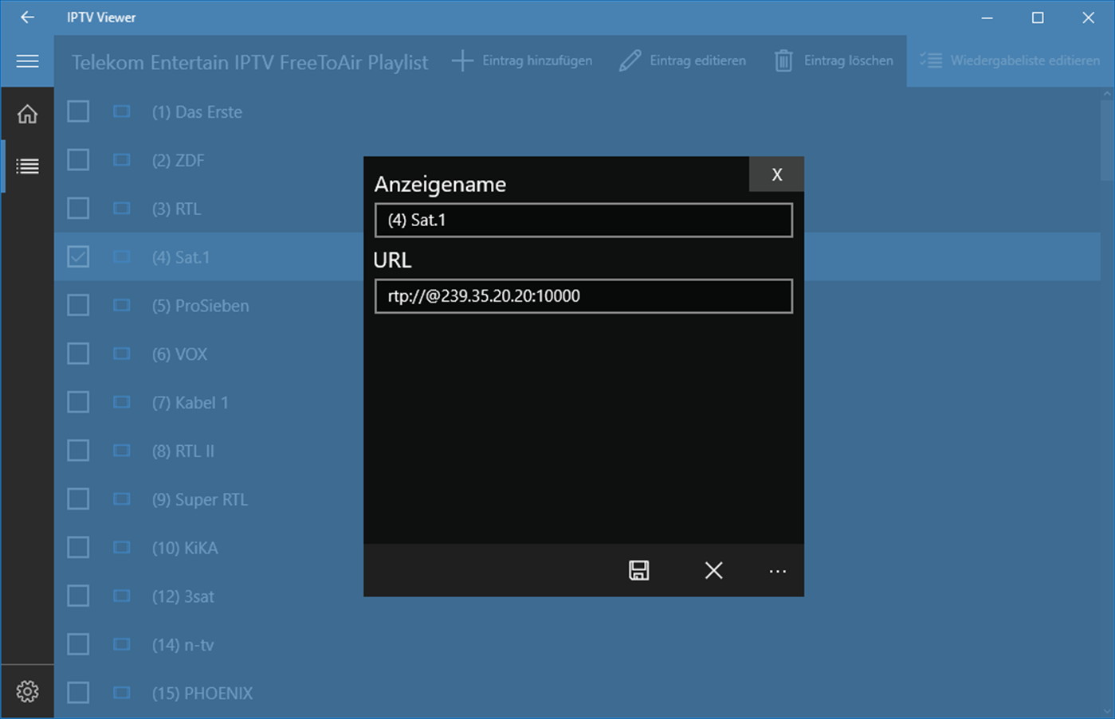1115x719 pixels.
Task: Click the TV icon beside ProSieben
Action: [x=121, y=305]
